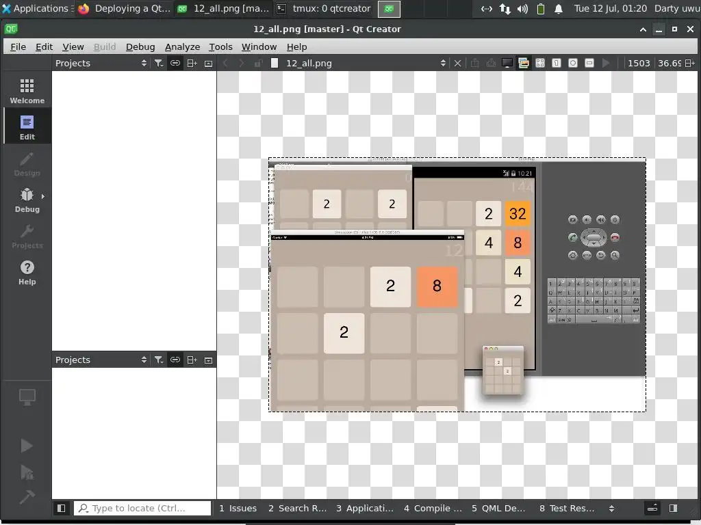
Task: Split the upper Projects panel
Action: pyautogui.click(x=192, y=63)
